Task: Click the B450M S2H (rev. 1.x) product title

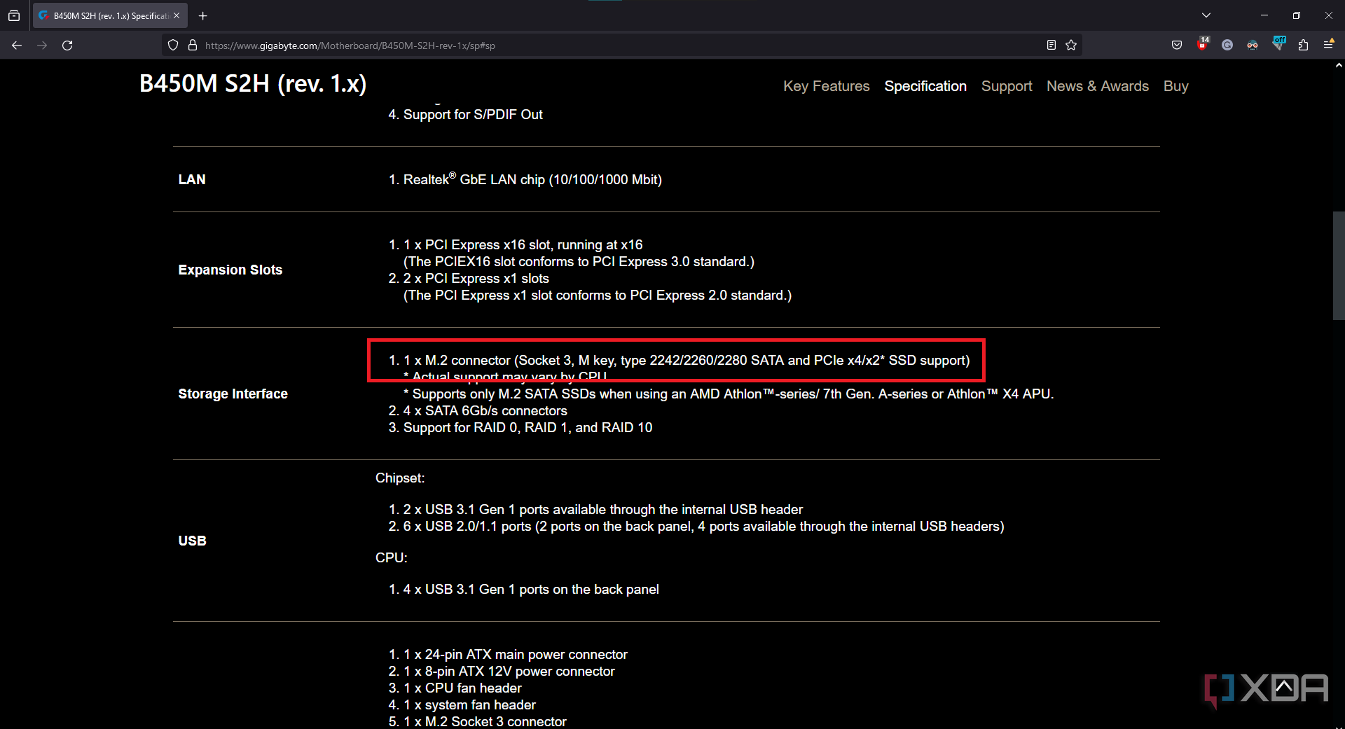Action: 253,84
